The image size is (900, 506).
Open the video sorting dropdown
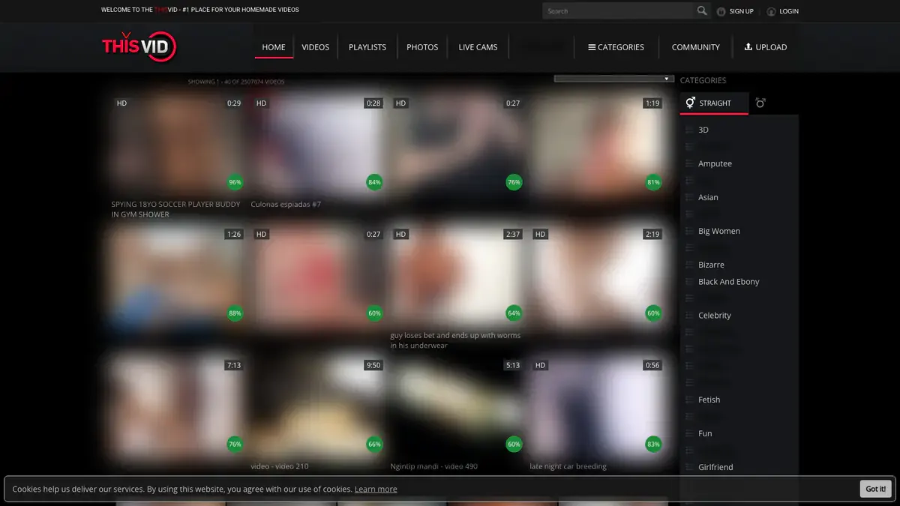(614, 79)
